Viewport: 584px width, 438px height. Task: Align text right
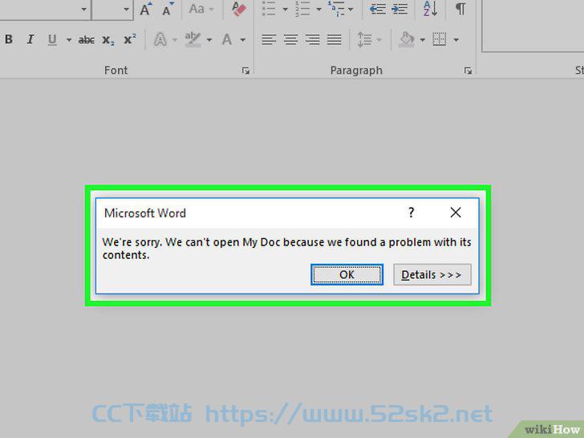312,39
